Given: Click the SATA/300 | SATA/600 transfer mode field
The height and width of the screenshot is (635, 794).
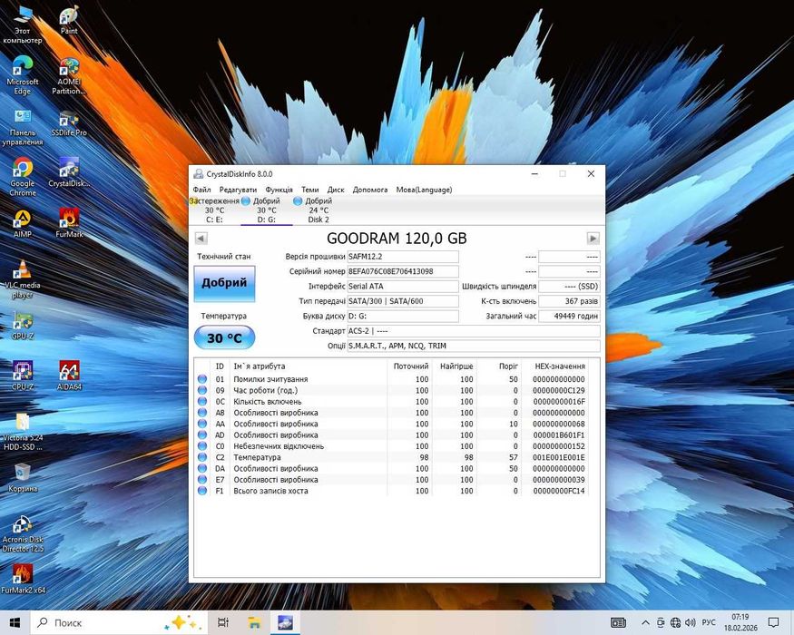Looking at the screenshot, I should (x=403, y=301).
